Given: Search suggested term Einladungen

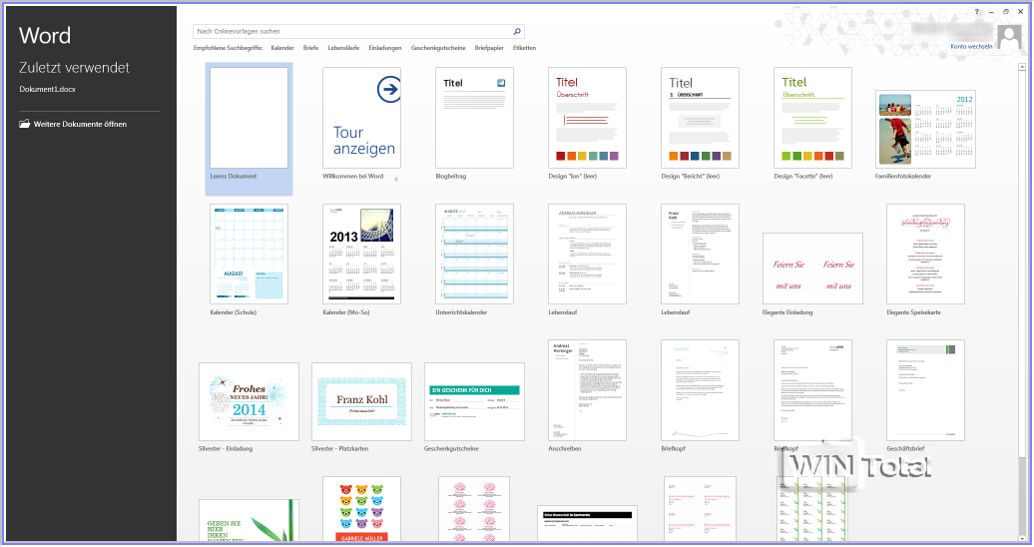Looking at the screenshot, I should click(385, 48).
